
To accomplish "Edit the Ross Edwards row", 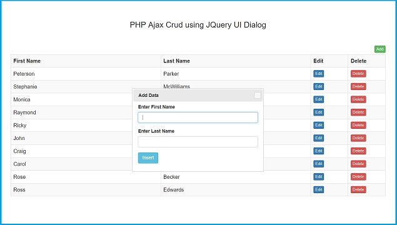I will click(318, 189).
